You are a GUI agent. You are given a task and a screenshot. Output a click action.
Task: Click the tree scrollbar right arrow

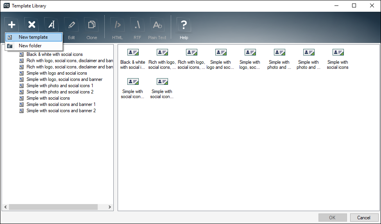coord(109,207)
